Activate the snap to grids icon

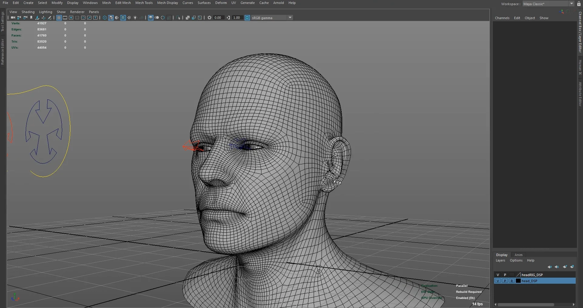59,18
